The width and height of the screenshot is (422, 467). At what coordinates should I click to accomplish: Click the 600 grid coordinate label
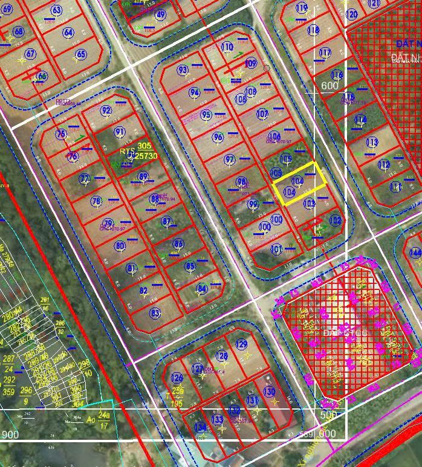pos(329,86)
